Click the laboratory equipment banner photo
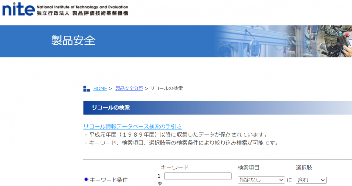Image resolution: width=352 pixels, height=186 pixels. (283, 41)
